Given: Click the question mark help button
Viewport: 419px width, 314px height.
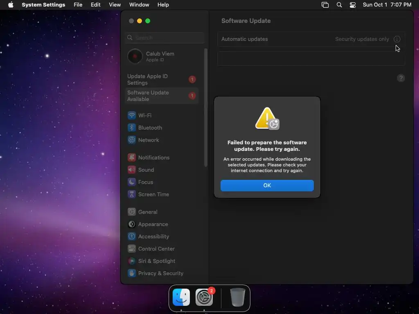Looking at the screenshot, I should tap(401, 78).
